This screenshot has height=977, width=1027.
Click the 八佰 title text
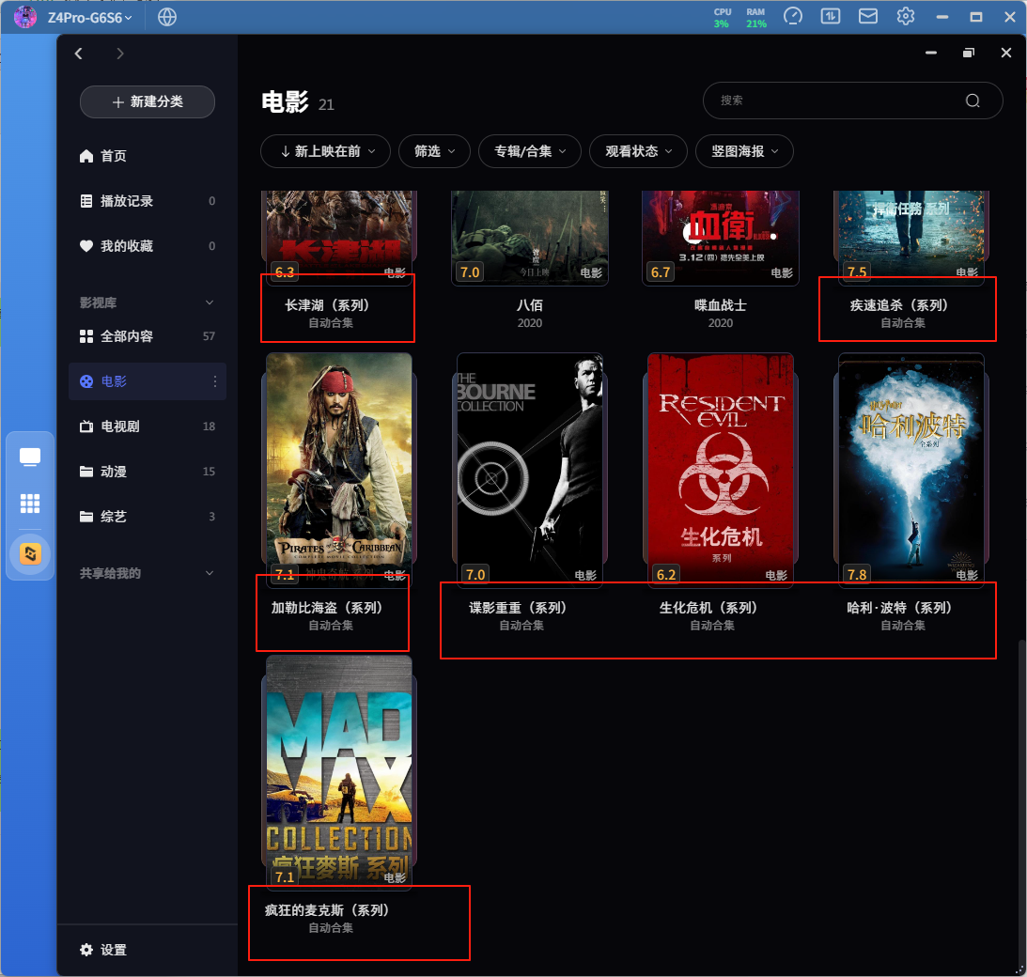coord(530,305)
